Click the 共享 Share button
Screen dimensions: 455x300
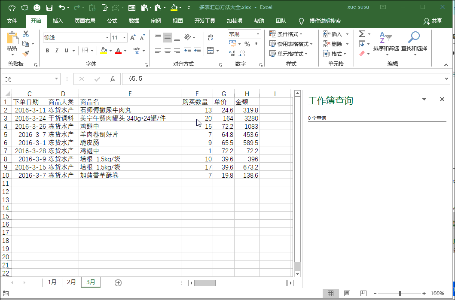click(433, 21)
